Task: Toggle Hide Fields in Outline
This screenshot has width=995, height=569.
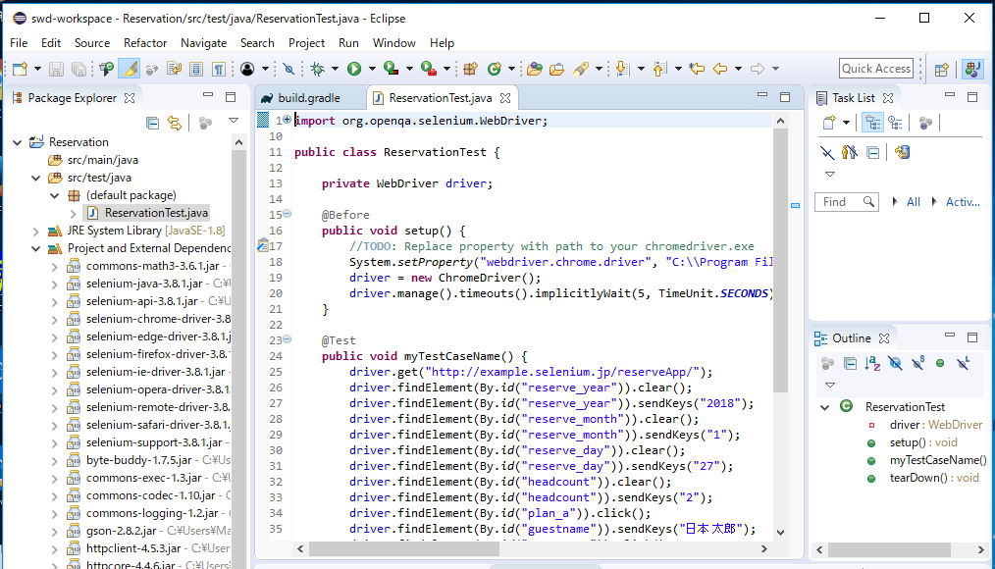Action: pyautogui.click(x=895, y=364)
